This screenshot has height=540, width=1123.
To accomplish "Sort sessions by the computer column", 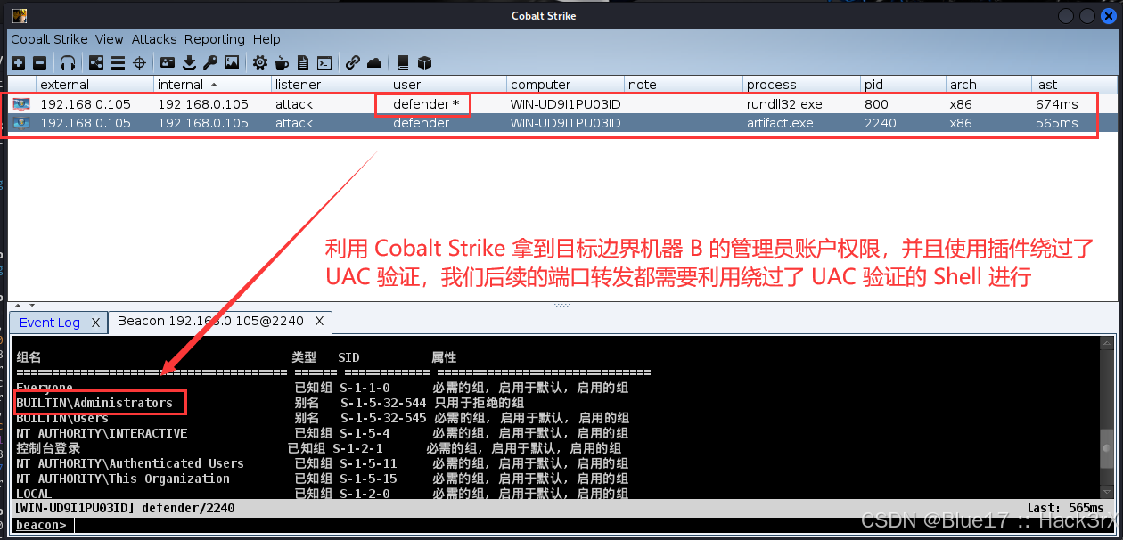I will [564, 85].
